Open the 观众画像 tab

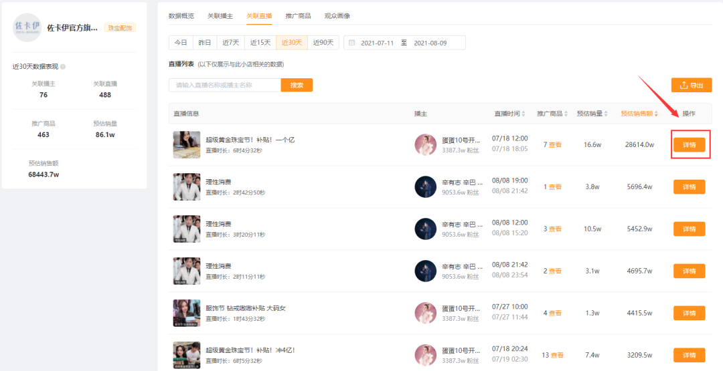click(x=337, y=15)
